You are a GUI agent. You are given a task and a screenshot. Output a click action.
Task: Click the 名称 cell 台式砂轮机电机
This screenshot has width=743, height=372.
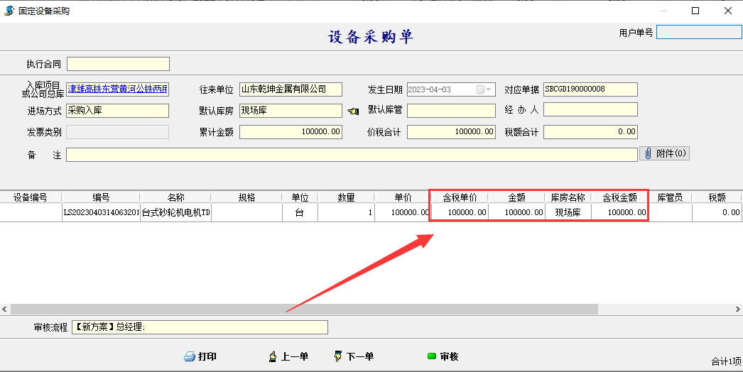coord(175,212)
